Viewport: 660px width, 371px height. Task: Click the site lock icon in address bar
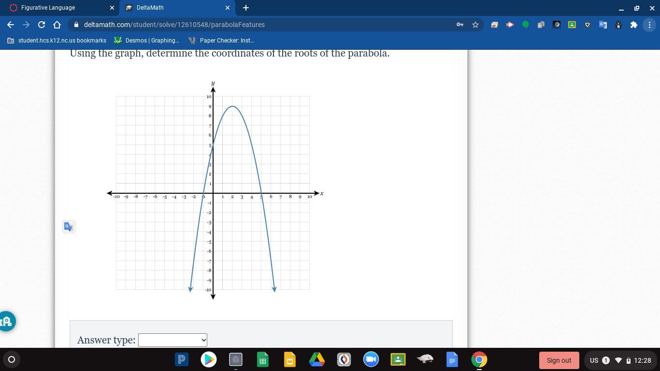coord(76,25)
